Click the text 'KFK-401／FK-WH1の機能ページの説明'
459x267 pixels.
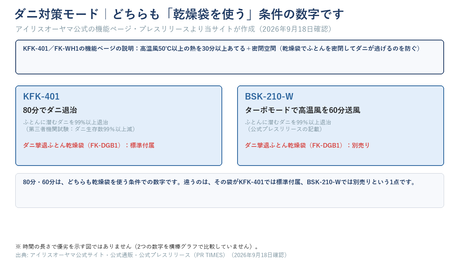(78, 48)
